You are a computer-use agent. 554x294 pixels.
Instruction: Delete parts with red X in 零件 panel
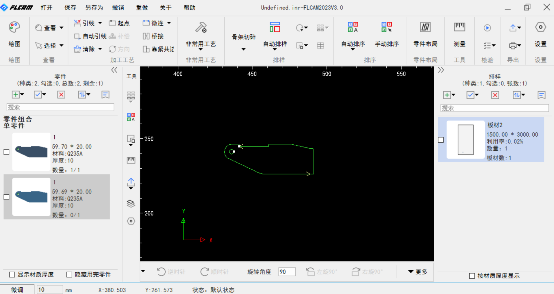61,95
